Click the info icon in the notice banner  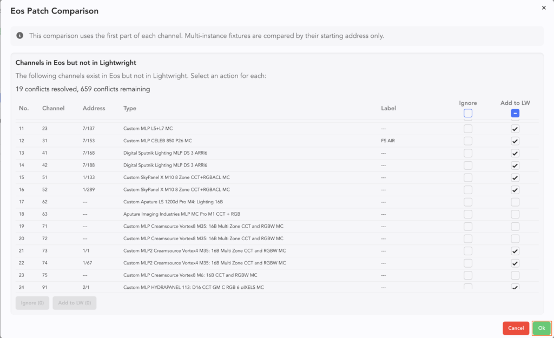[x=20, y=36]
